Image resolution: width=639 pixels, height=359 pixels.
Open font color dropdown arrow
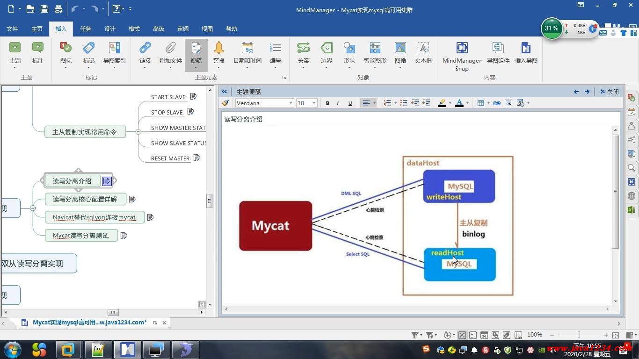(467, 103)
